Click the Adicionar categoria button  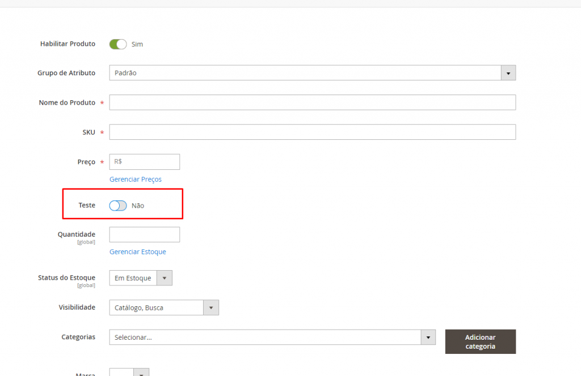click(x=481, y=341)
